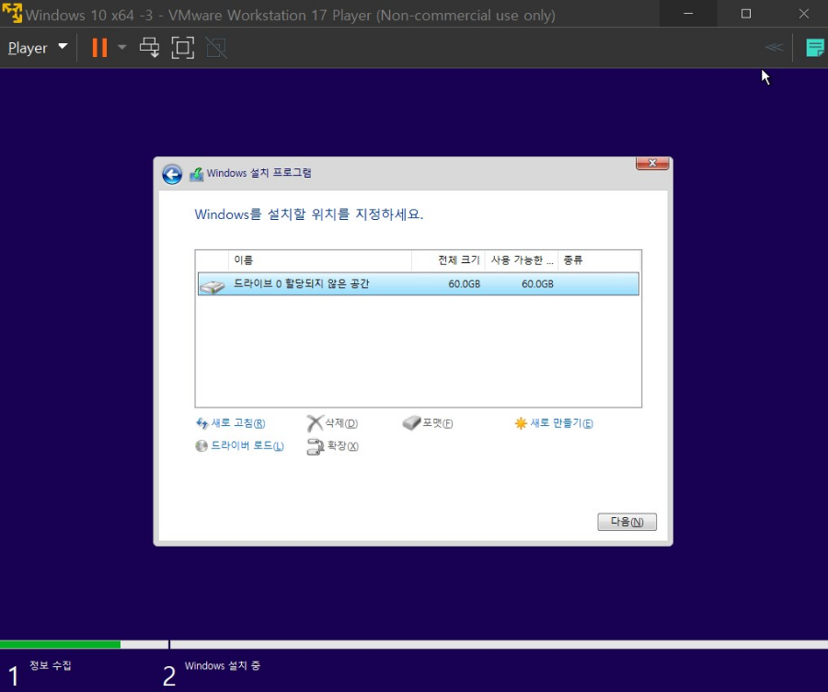Click the 이름 column header

click(320, 259)
